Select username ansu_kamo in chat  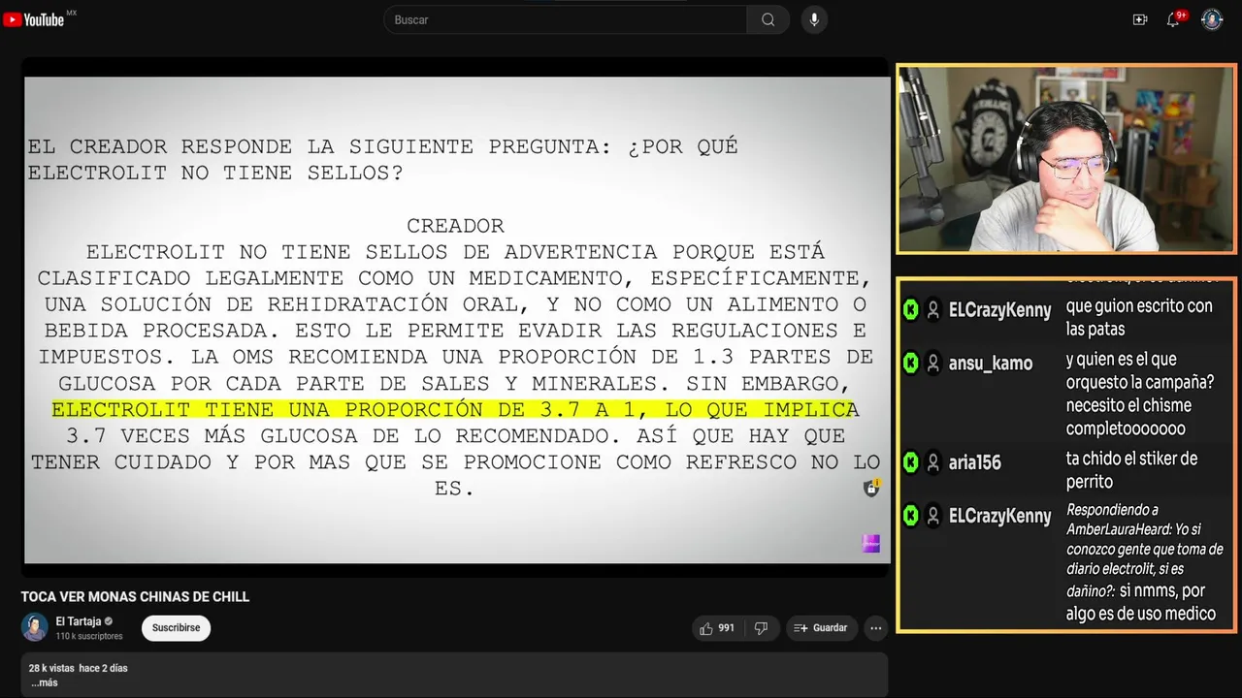[990, 364]
